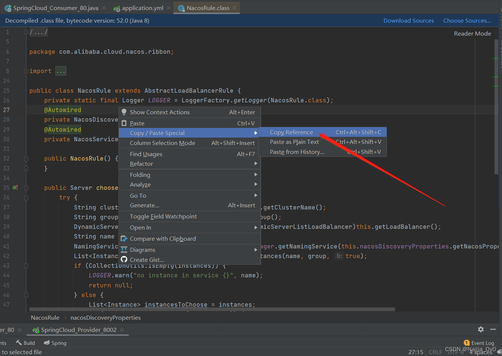Open the Build tool window

point(25,343)
